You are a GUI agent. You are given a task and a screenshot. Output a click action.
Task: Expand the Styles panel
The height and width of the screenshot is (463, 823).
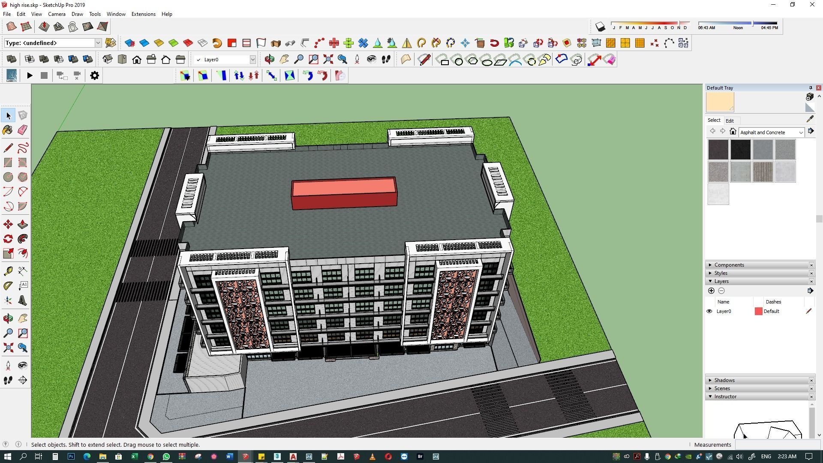click(x=710, y=273)
